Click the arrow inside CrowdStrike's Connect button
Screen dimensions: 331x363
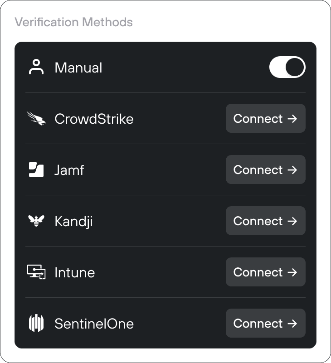[x=292, y=118]
